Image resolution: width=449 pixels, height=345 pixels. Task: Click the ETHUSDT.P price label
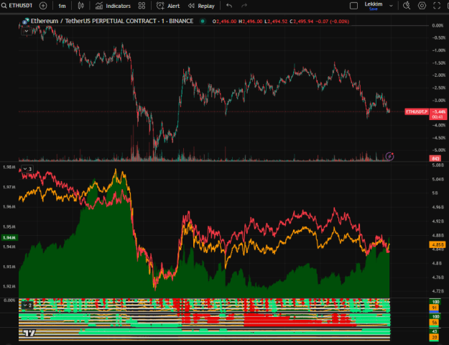417,111
